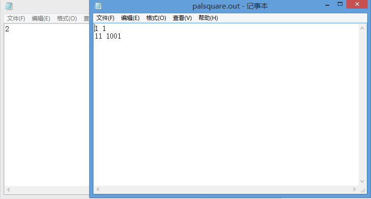
Task: Open 查看(V) menu in palsquare.out window
Action: 182,18
